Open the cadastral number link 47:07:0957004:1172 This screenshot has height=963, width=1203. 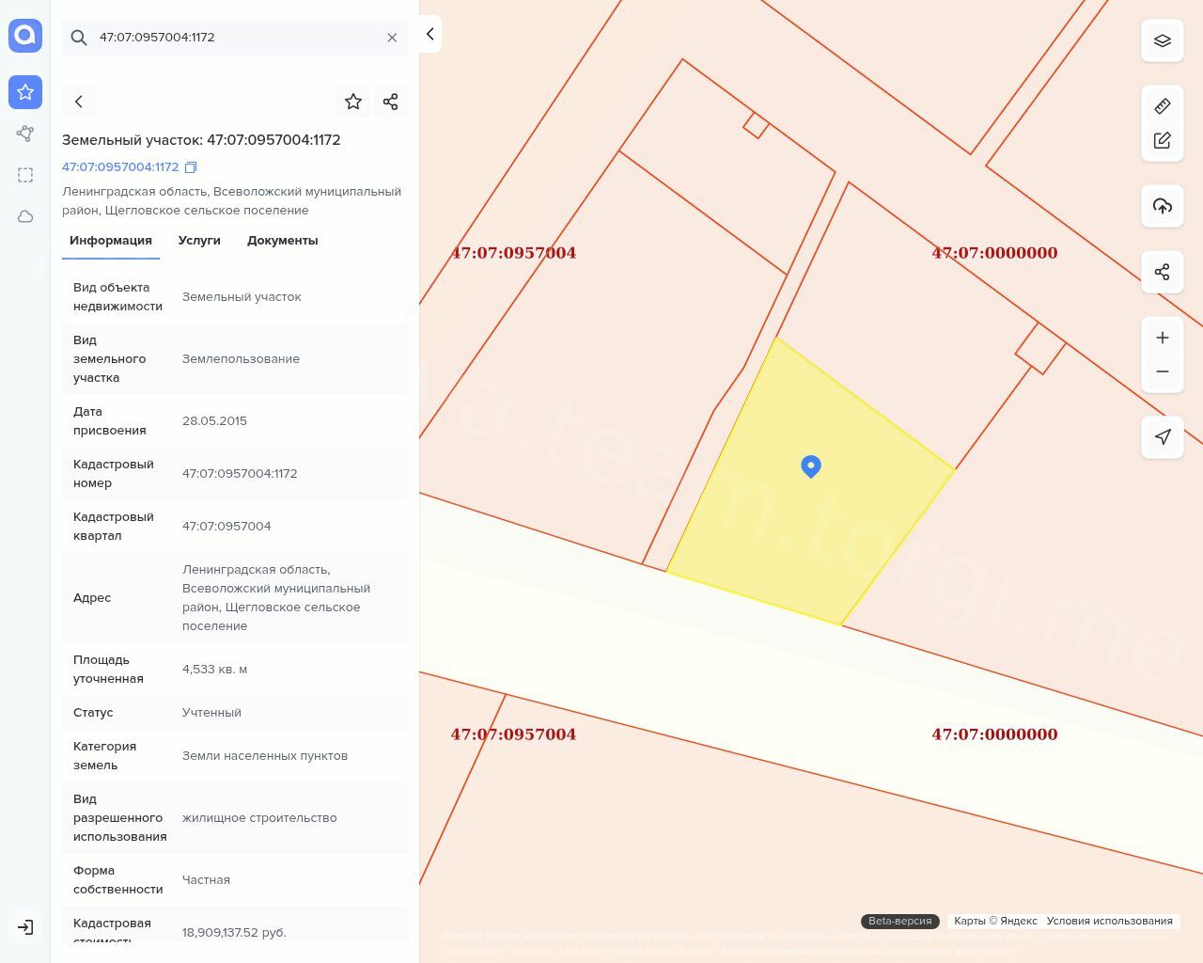coord(120,167)
